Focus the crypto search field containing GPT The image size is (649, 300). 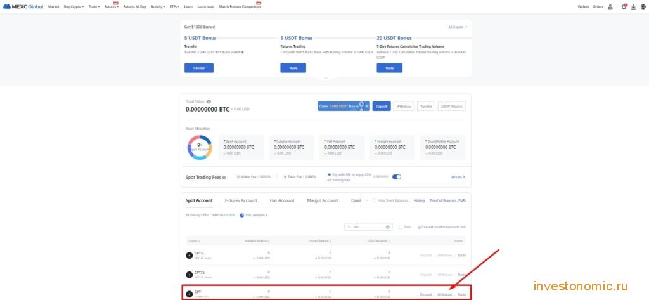pyautogui.click(x=368, y=227)
